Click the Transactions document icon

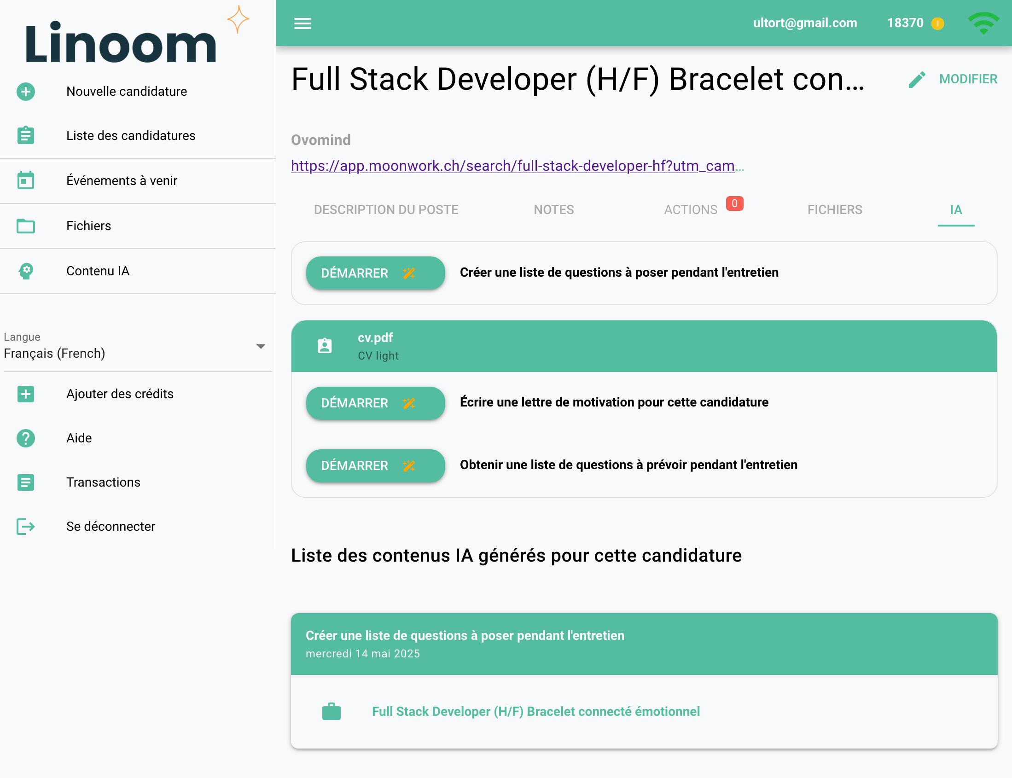[x=25, y=482]
